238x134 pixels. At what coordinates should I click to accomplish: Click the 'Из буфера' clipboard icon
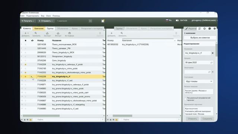(70, 33)
